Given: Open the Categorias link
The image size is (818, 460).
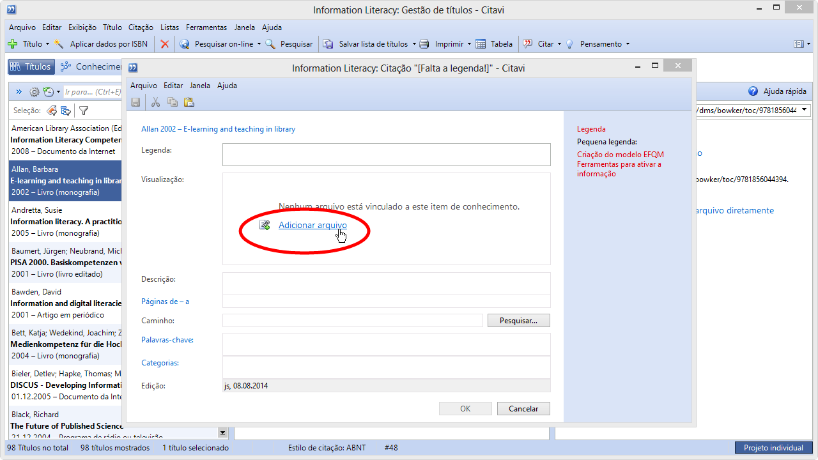Looking at the screenshot, I should 160,363.
